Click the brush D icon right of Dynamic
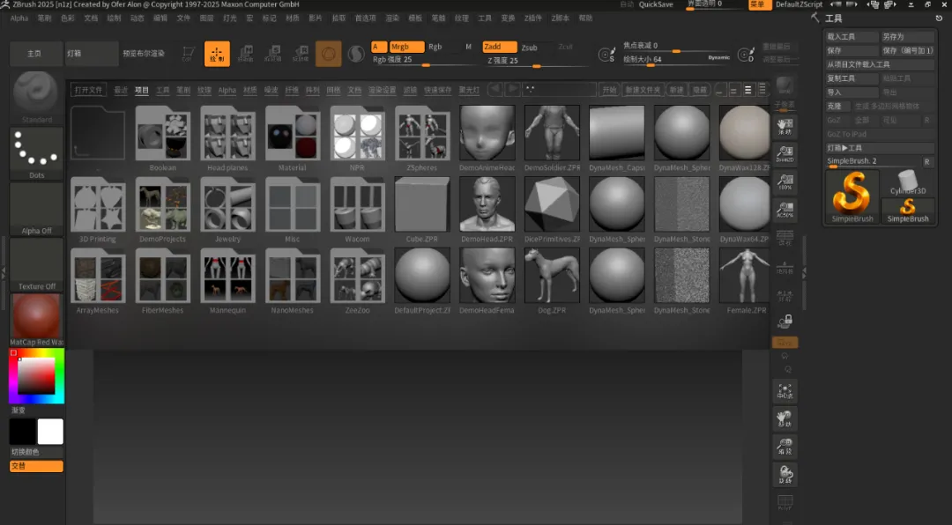The width and height of the screenshot is (952, 525). tap(746, 55)
